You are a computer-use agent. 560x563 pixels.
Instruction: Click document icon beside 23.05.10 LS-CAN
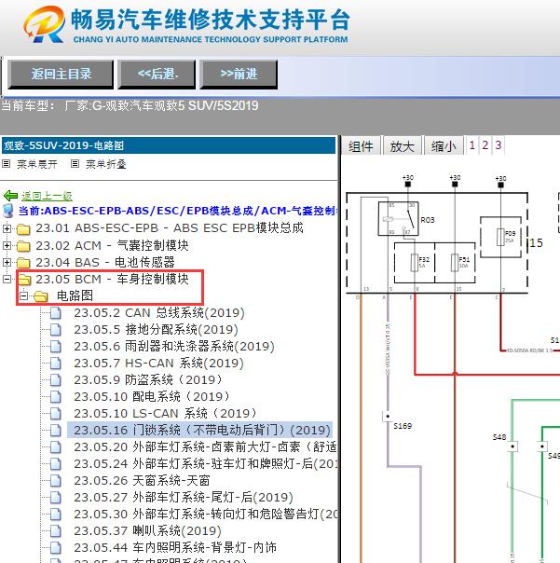[x=56, y=413]
